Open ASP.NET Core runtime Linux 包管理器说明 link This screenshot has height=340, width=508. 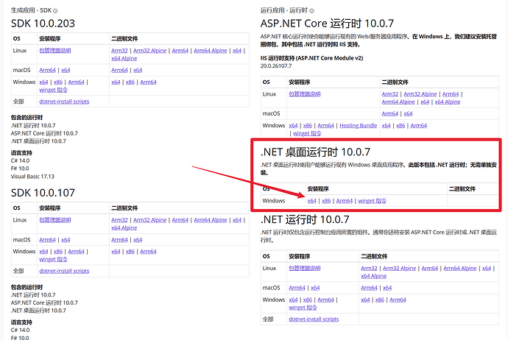305,94
